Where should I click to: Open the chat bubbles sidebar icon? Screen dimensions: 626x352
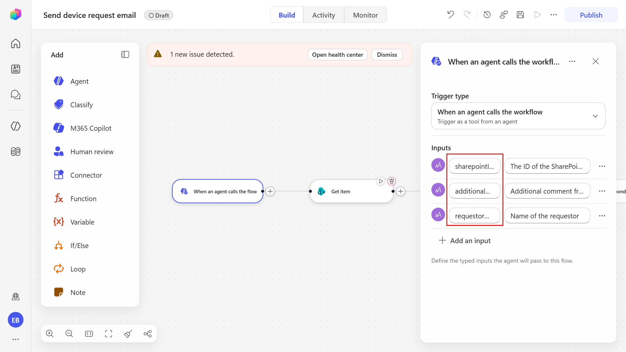pos(16,95)
